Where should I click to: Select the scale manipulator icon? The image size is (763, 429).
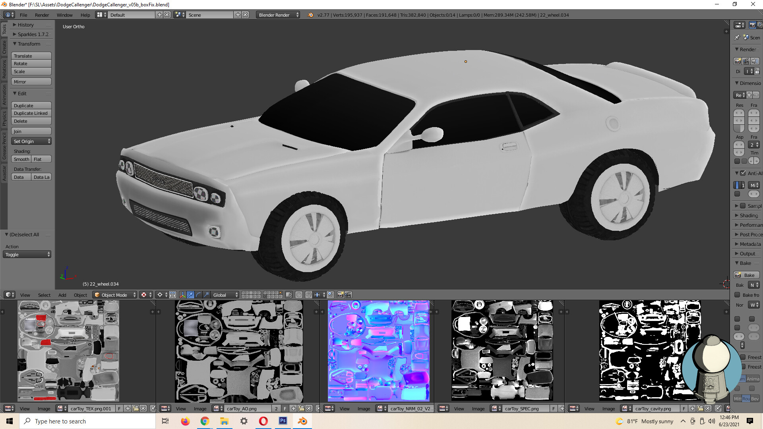(x=206, y=295)
